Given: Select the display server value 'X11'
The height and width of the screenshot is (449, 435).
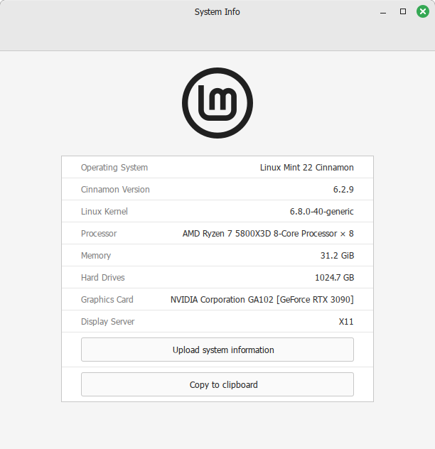Looking at the screenshot, I should tap(346, 322).
